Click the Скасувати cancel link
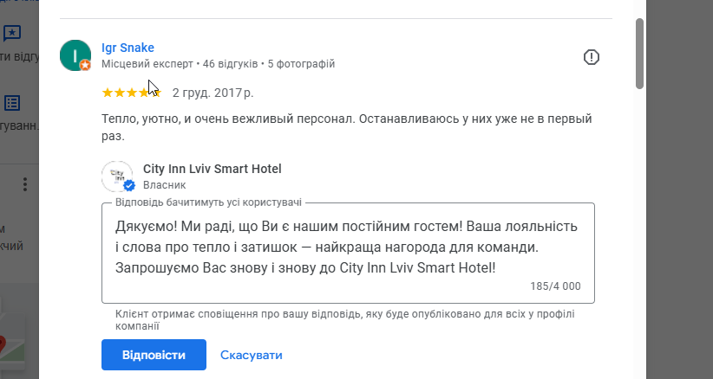The height and width of the screenshot is (379, 713). point(252,355)
